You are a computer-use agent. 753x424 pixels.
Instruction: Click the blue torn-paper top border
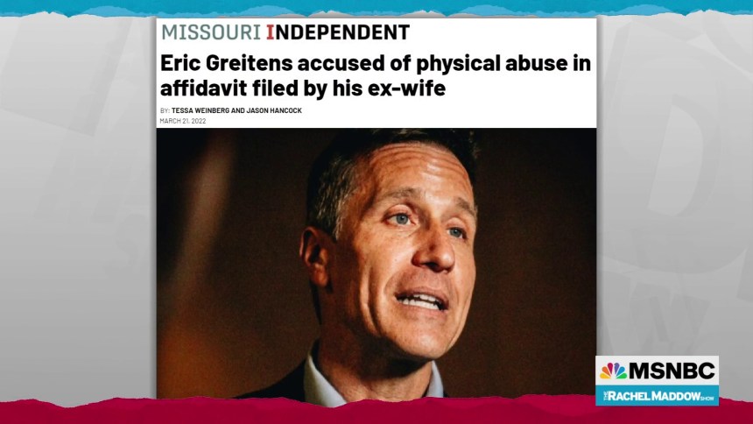(x=376, y=7)
